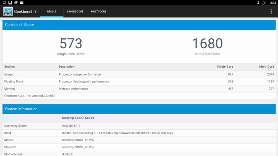Select the Multi-Core Score label
Screen dimensions: 278x156
coord(207,54)
